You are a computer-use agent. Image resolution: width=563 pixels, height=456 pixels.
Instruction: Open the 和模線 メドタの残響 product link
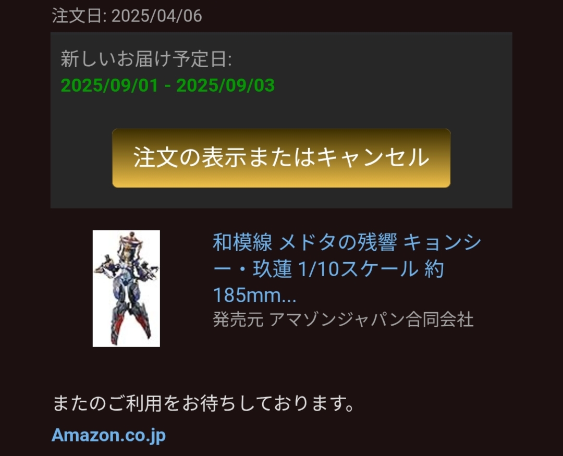click(x=347, y=268)
